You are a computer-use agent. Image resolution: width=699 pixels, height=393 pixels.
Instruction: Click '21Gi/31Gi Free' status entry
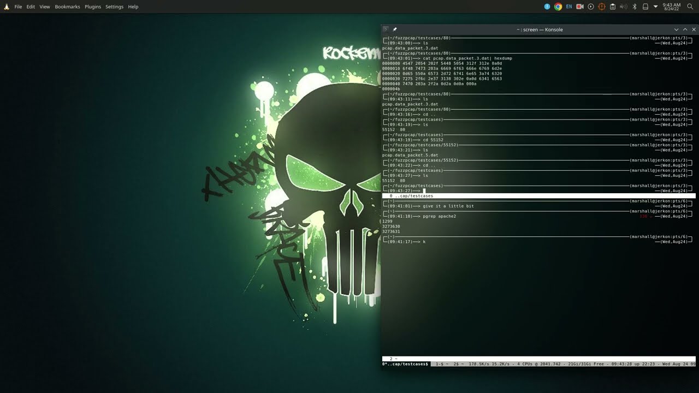coord(587,364)
